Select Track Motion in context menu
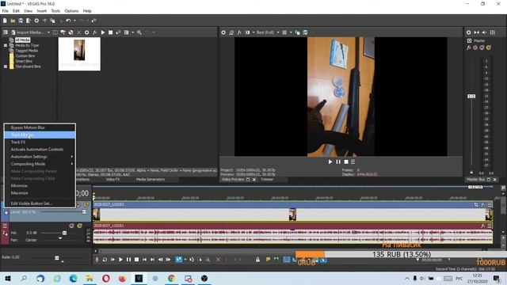 click(x=40, y=135)
